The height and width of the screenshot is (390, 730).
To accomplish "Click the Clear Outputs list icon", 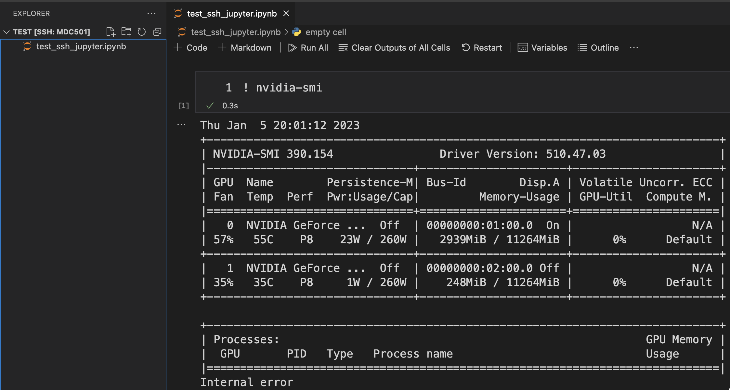I will pyautogui.click(x=343, y=48).
